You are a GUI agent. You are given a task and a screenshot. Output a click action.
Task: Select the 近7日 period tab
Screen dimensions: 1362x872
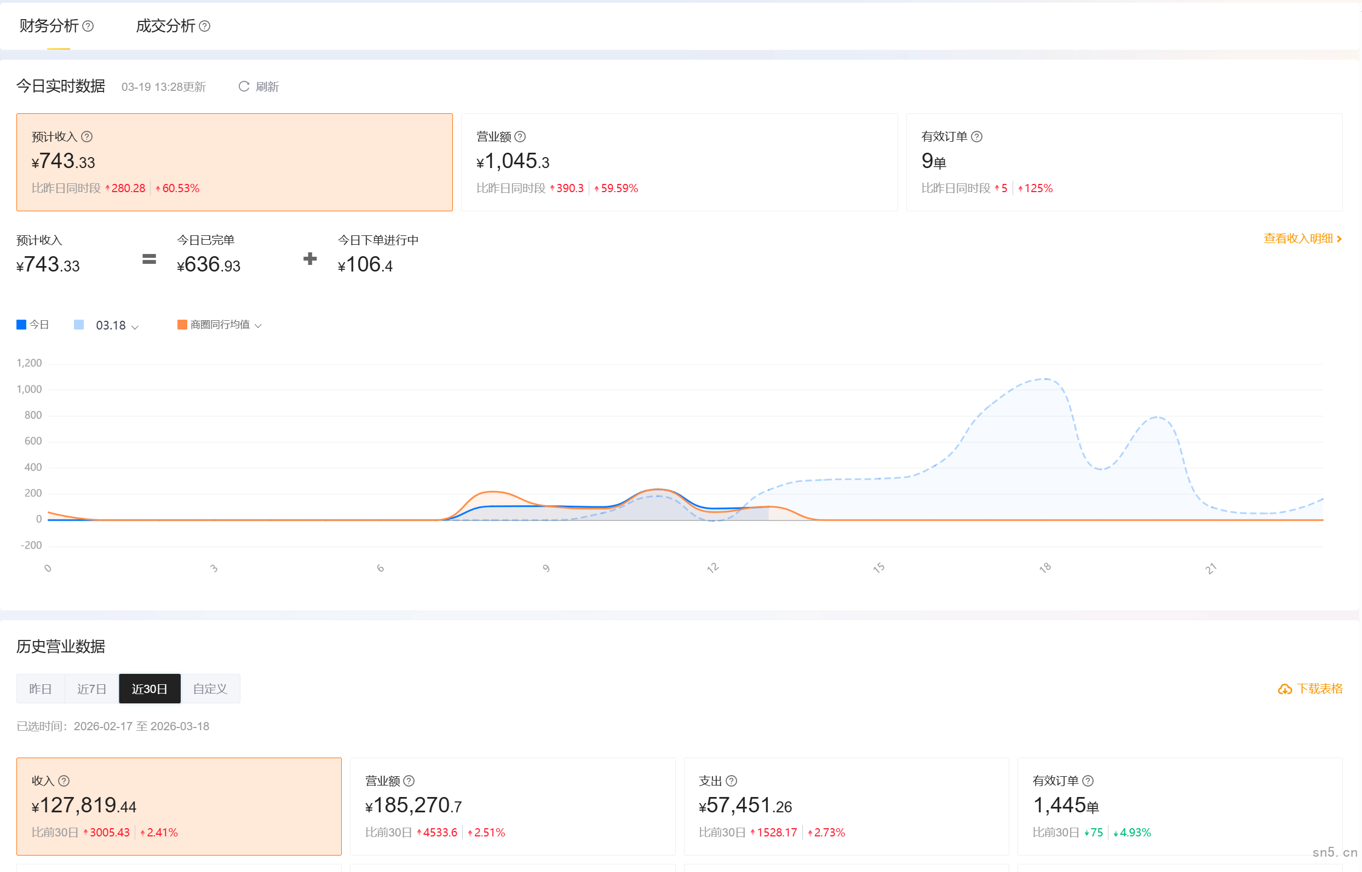[92, 689]
